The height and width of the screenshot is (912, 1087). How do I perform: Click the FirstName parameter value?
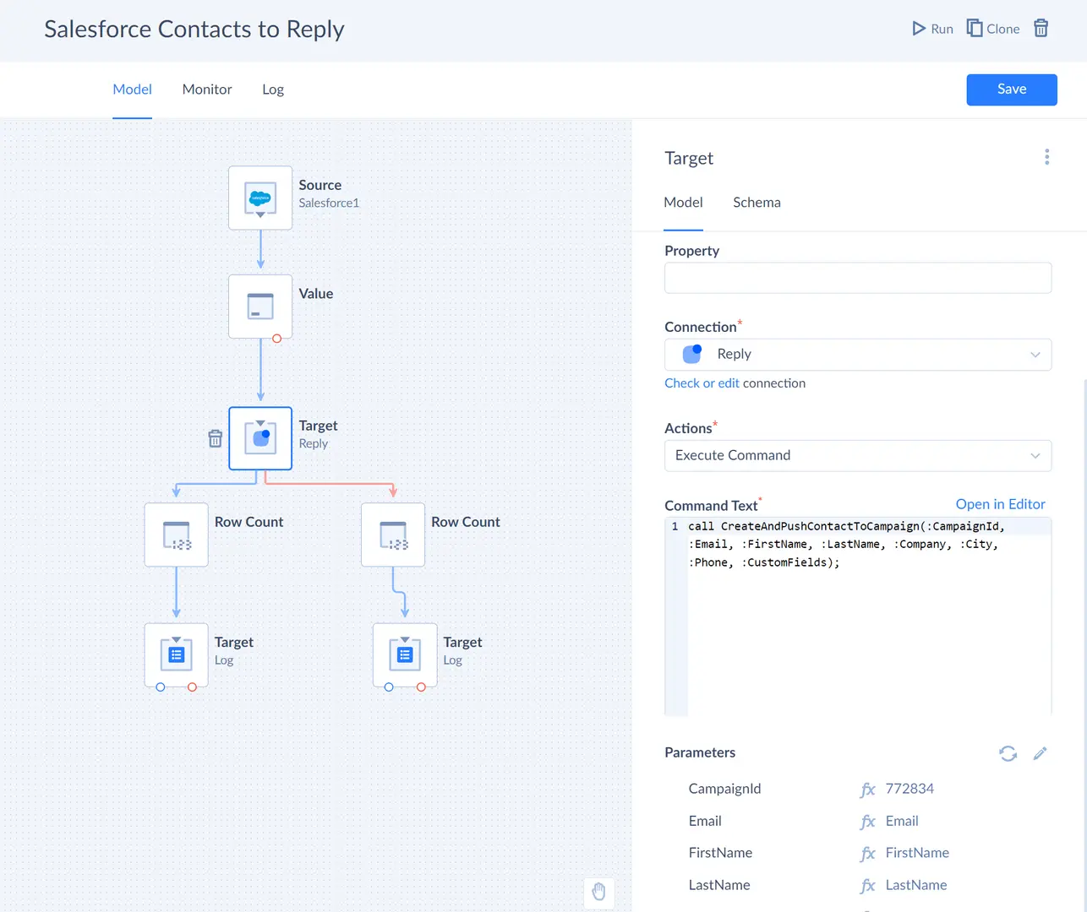point(917,853)
